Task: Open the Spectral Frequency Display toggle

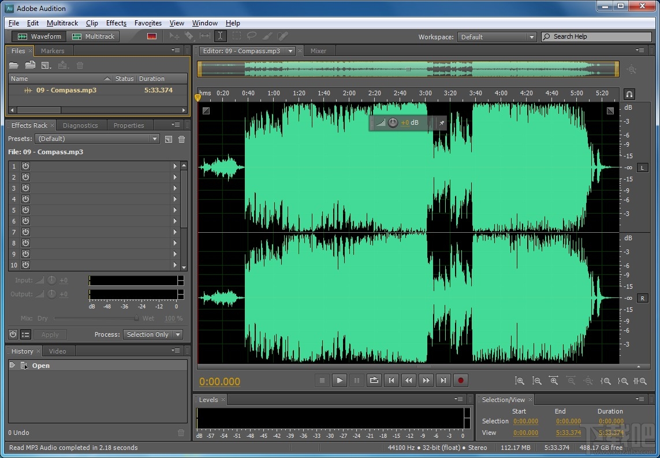Action: click(151, 36)
